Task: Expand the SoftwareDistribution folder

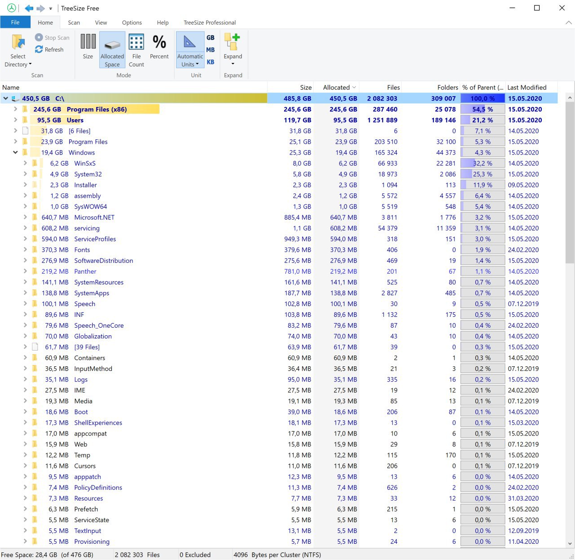Action: coord(25,260)
